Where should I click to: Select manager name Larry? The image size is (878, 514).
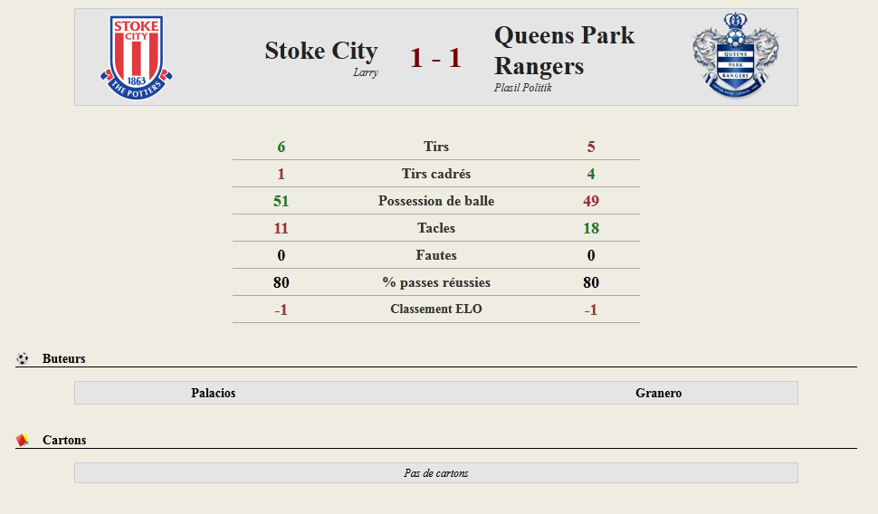(x=366, y=72)
